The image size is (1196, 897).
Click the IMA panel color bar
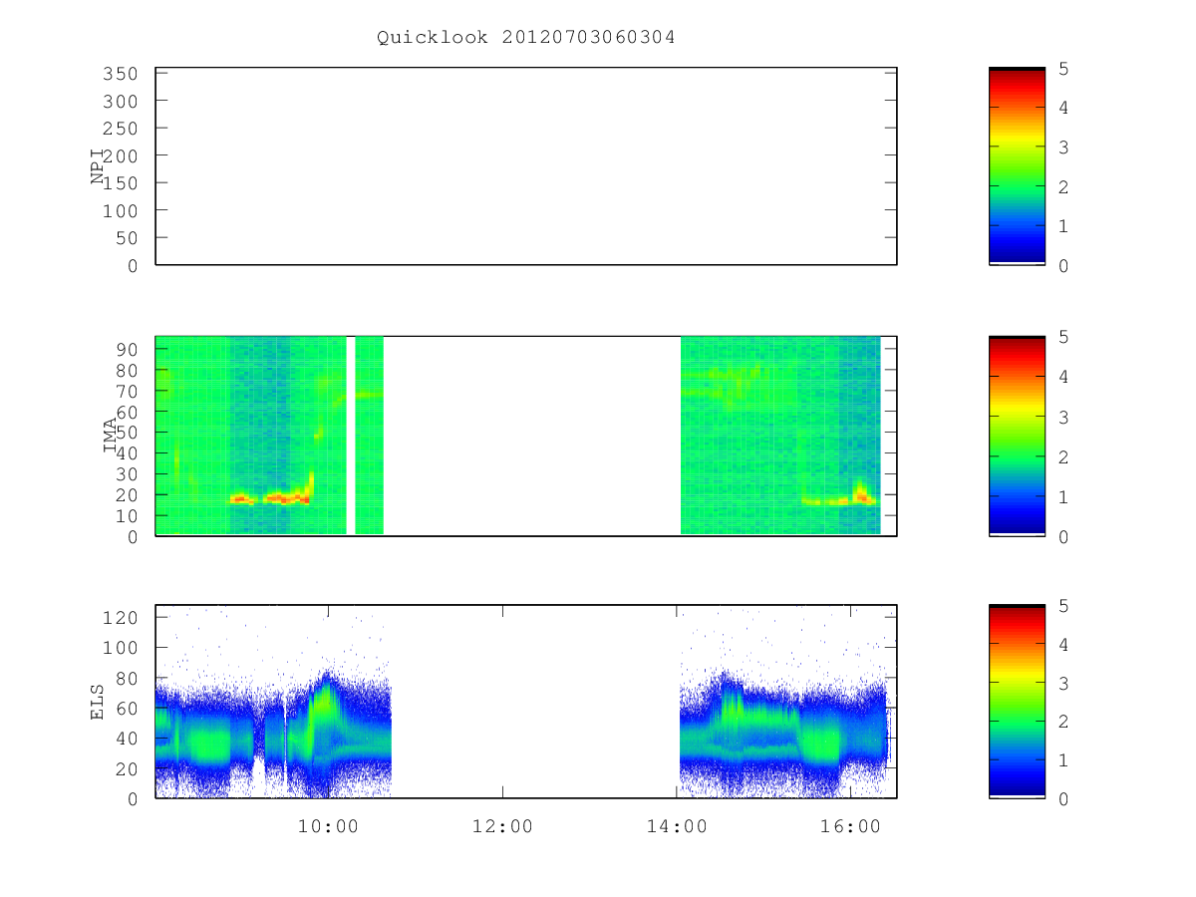point(1017,436)
